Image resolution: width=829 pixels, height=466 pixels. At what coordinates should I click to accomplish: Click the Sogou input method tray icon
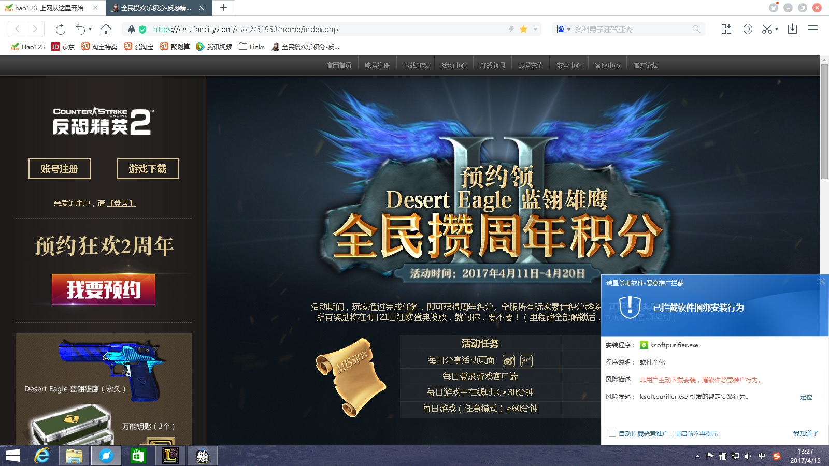click(x=776, y=456)
